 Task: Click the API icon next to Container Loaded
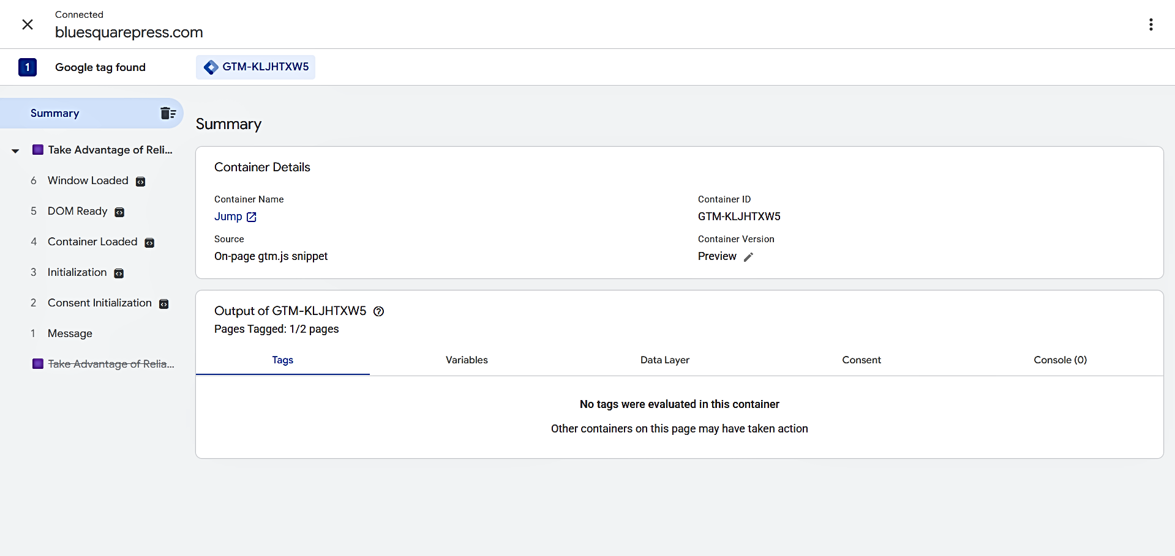coord(149,243)
